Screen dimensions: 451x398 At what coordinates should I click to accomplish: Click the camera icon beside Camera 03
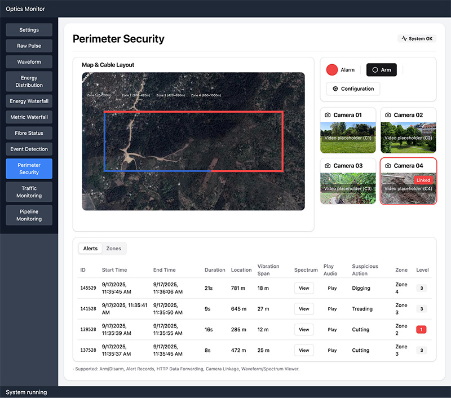click(328, 166)
